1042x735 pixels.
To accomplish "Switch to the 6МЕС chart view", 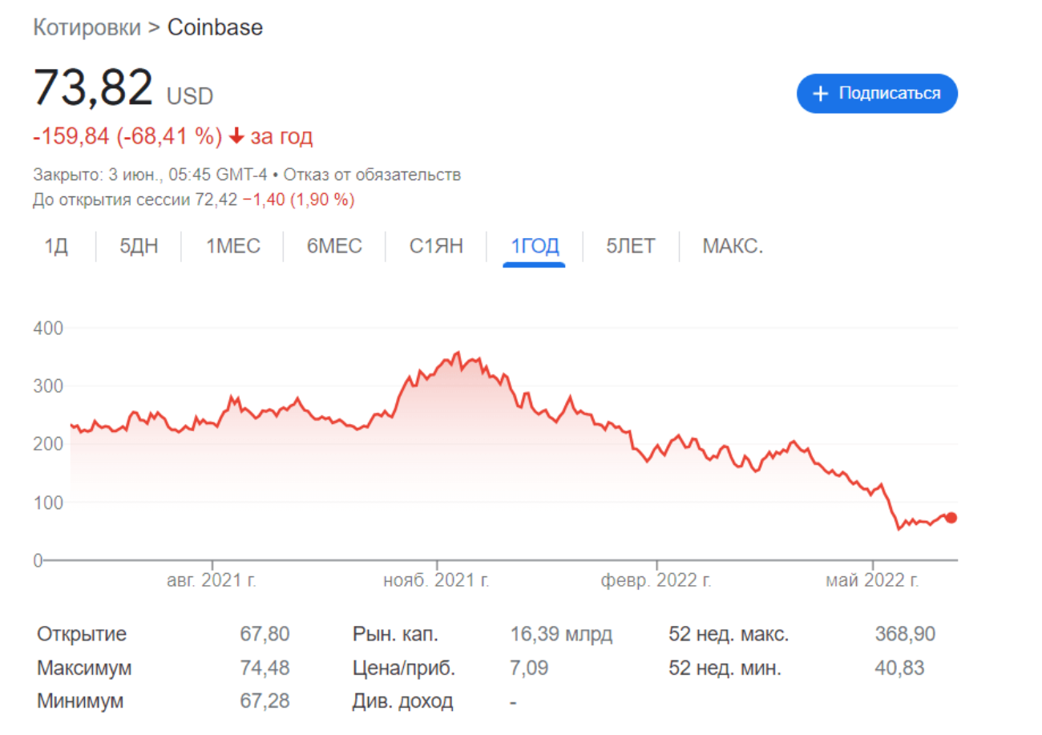I will pos(333,246).
